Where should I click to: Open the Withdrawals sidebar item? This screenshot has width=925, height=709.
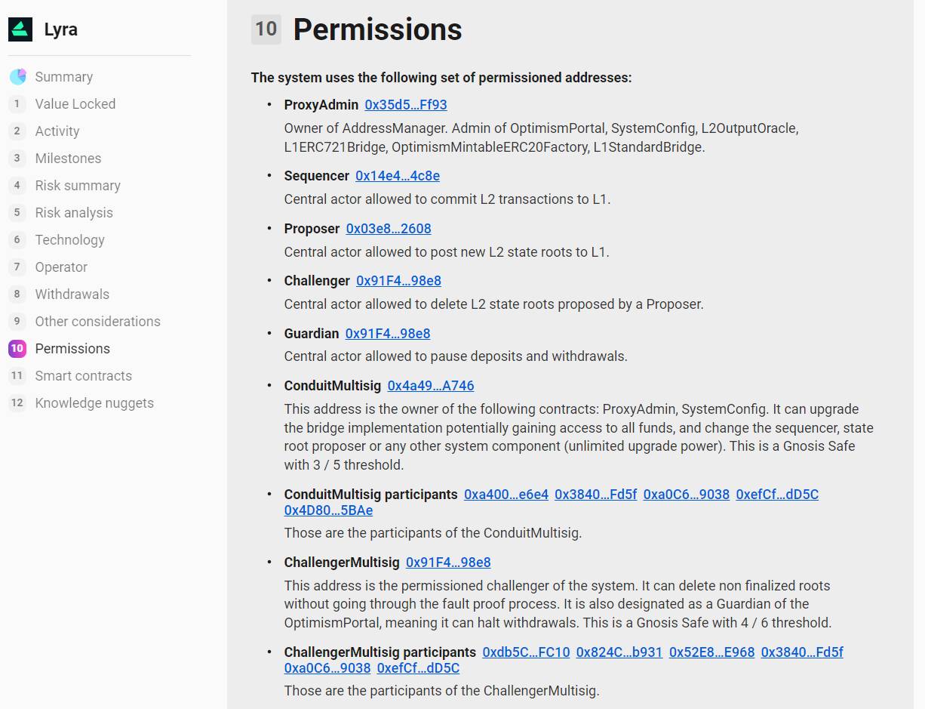point(72,294)
